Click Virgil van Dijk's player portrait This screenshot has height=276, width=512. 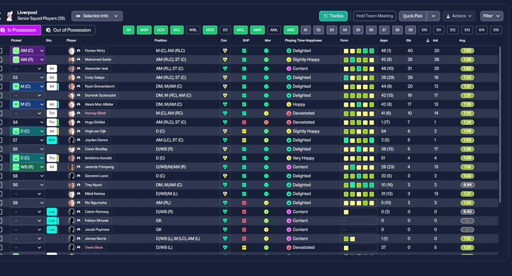coord(72,131)
